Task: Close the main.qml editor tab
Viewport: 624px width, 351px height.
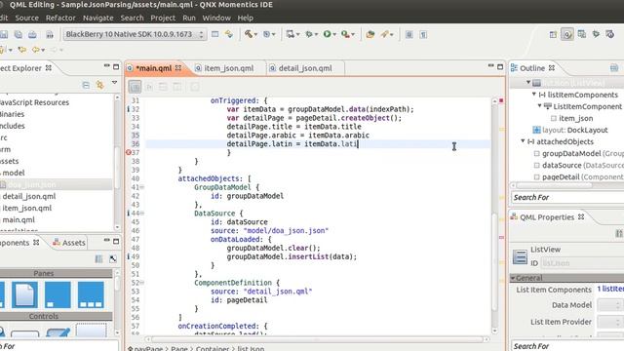Action: pyautogui.click(x=177, y=68)
